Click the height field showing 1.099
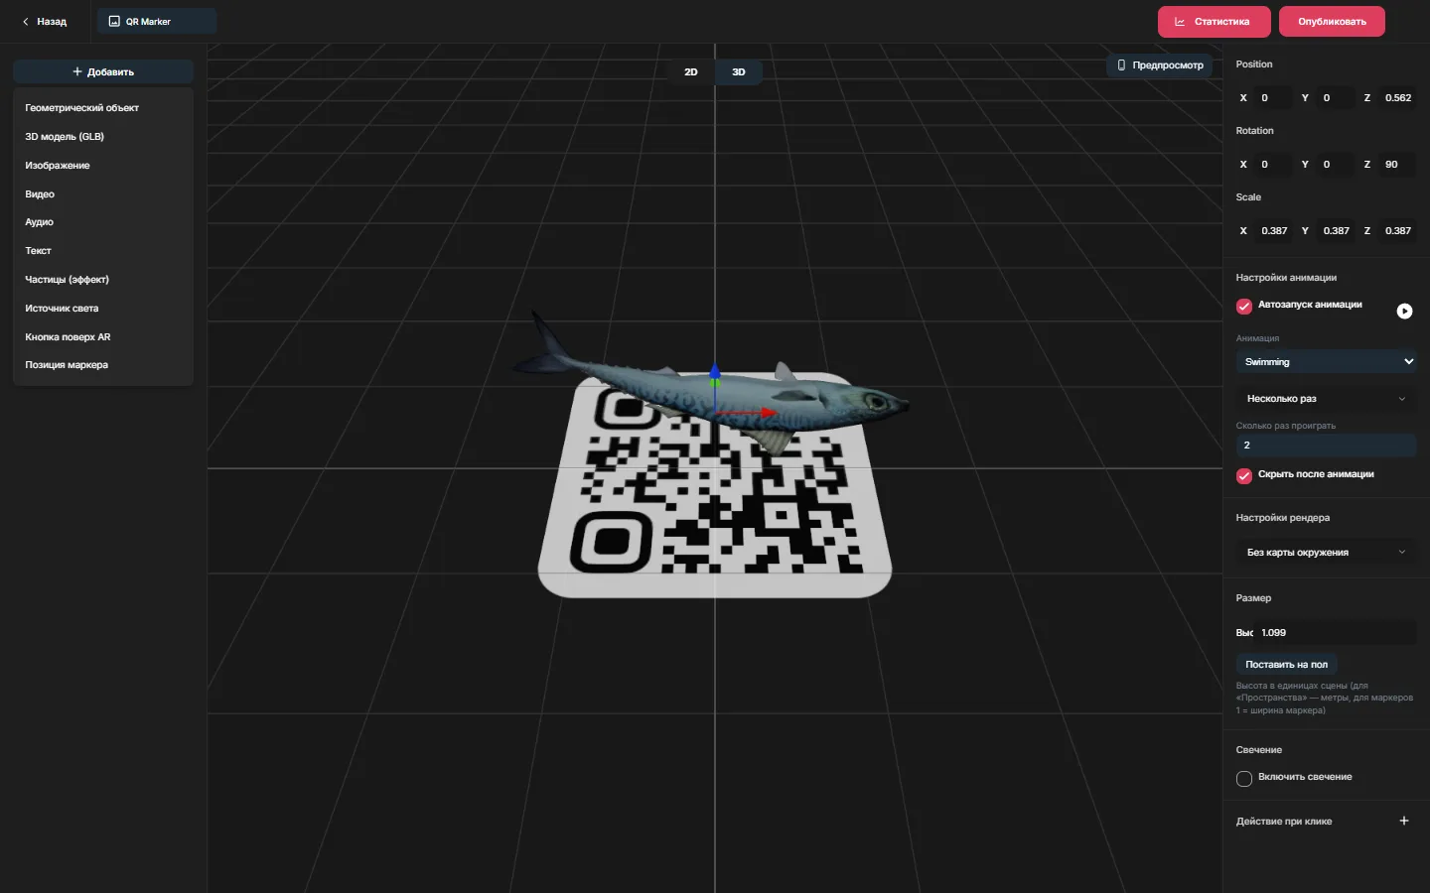Image resolution: width=1430 pixels, height=893 pixels. click(x=1336, y=633)
